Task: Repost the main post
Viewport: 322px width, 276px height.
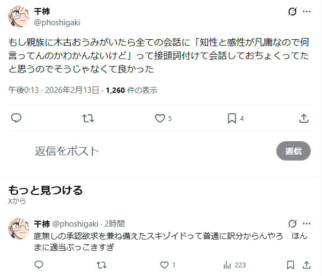Action: coord(88,118)
